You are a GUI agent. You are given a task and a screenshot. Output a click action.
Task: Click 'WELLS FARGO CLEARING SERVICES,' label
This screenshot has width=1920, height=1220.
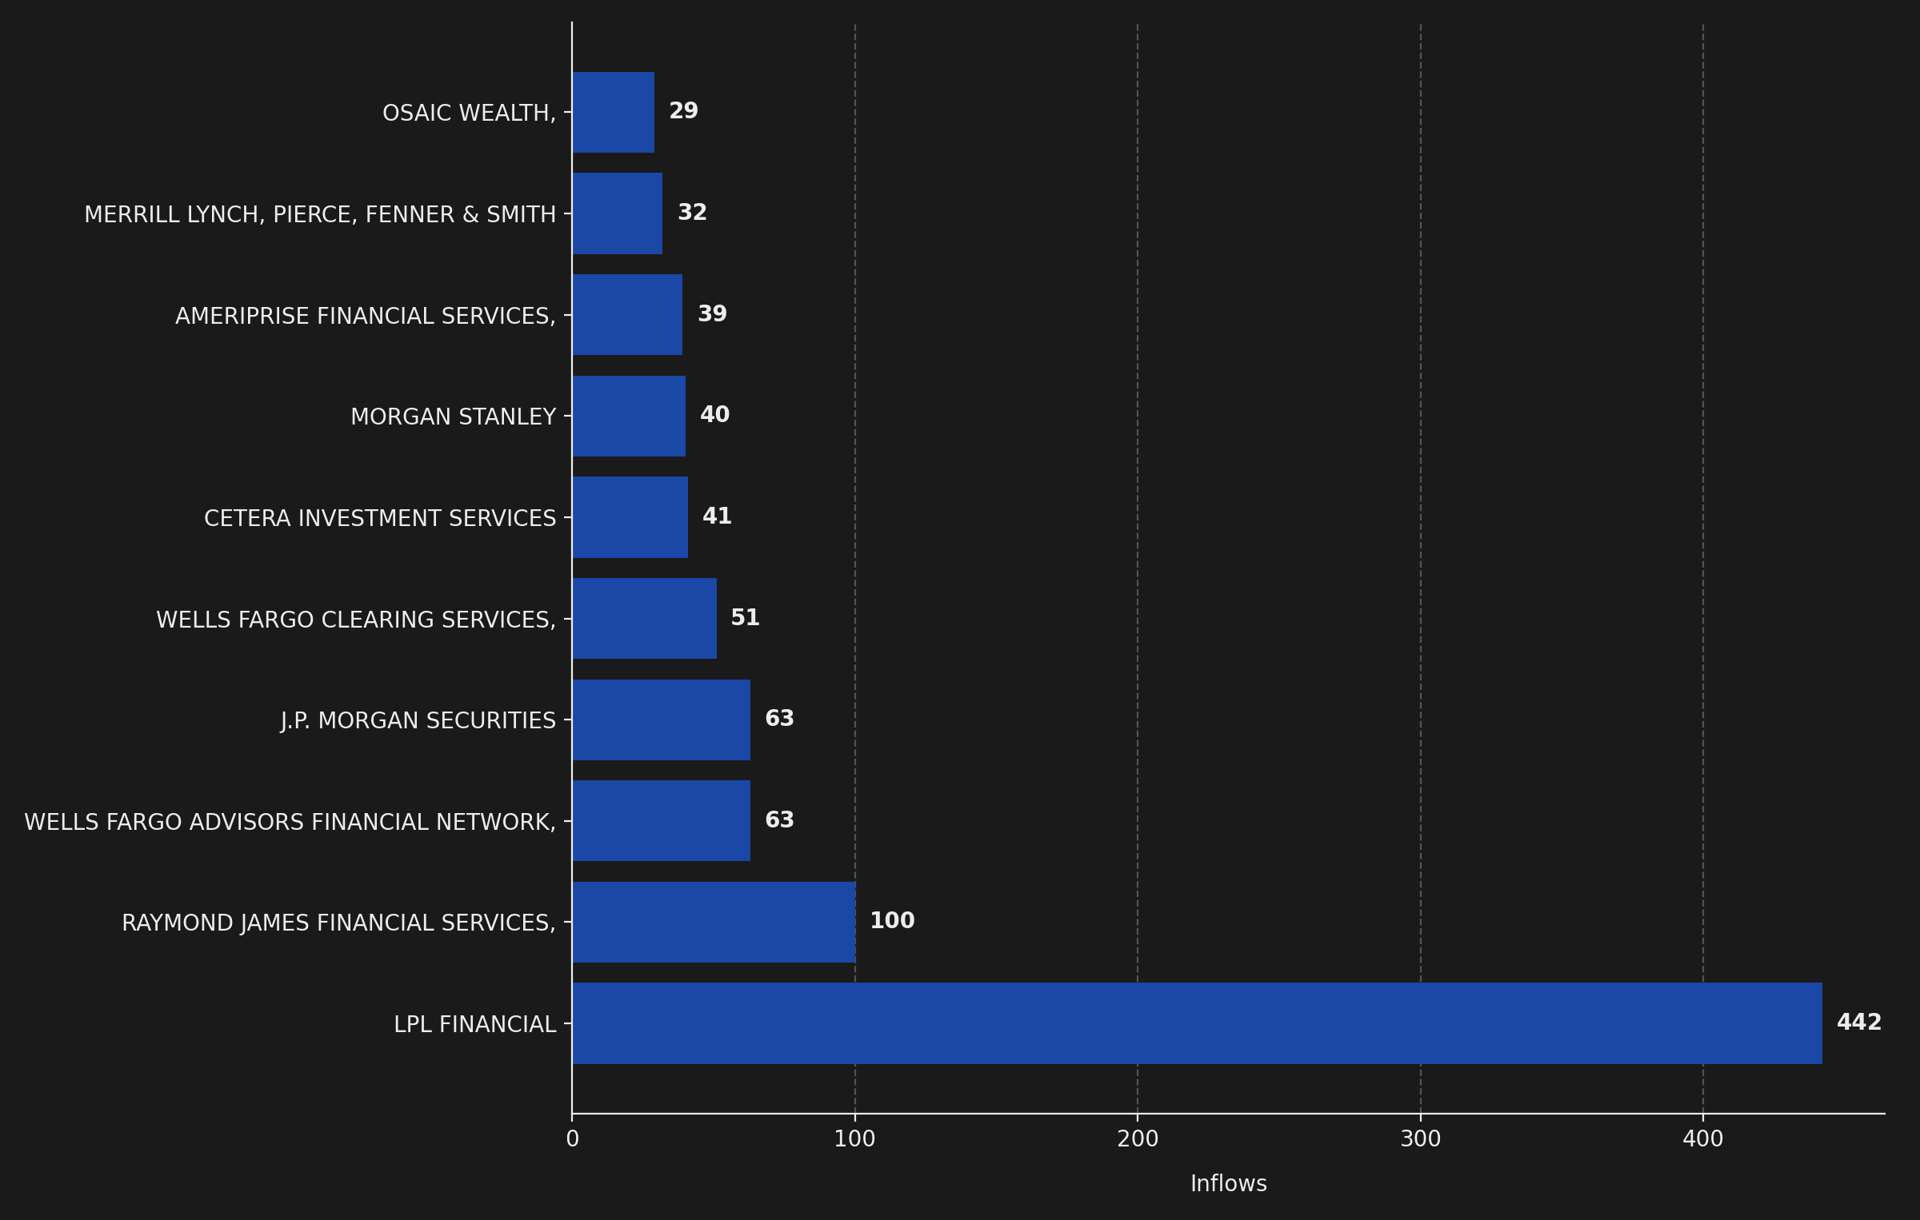[x=356, y=620]
